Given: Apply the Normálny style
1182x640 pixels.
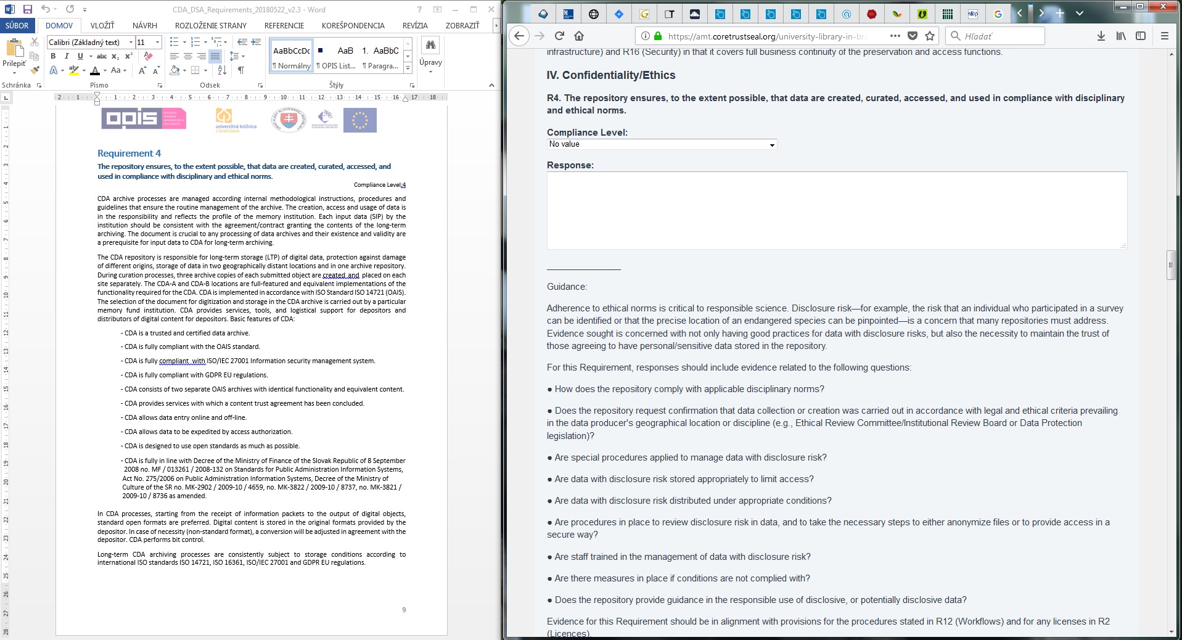Looking at the screenshot, I should 292,56.
